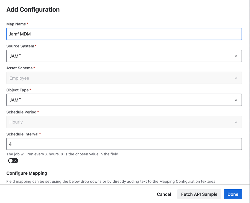Click the Add Configuration heading
Image resolution: width=250 pixels, height=203 pixels.
tap(33, 9)
